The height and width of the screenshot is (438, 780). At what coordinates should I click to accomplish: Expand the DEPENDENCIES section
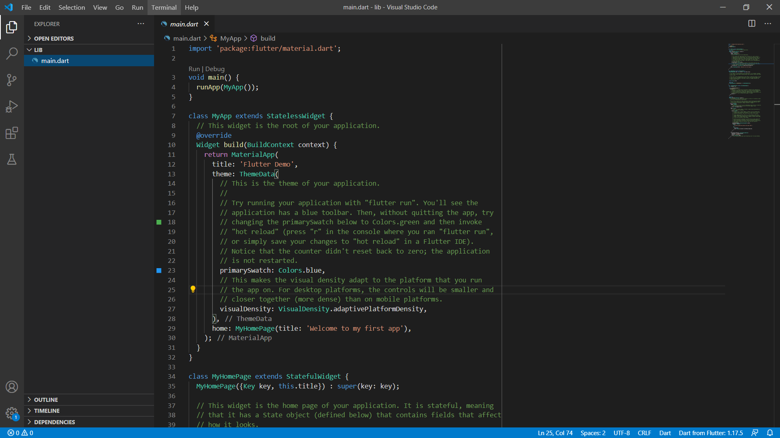(x=89, y=422)
